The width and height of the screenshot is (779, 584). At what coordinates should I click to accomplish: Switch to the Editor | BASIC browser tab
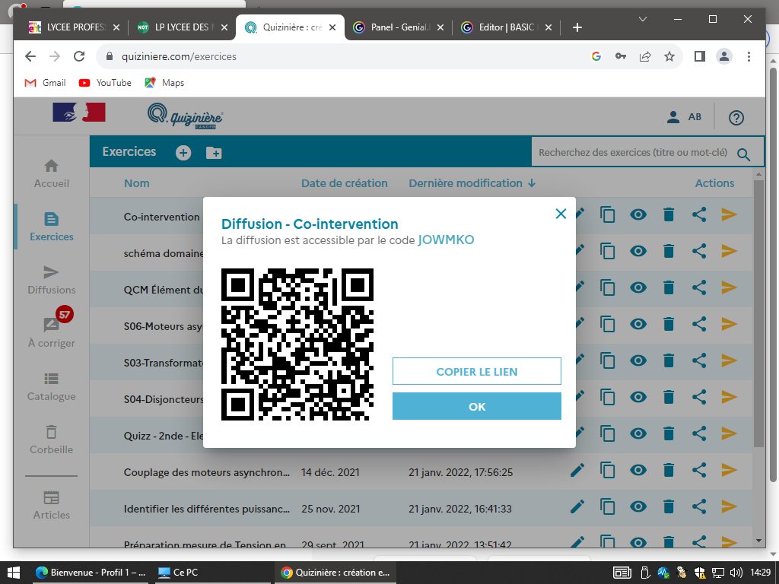[507, 27]
